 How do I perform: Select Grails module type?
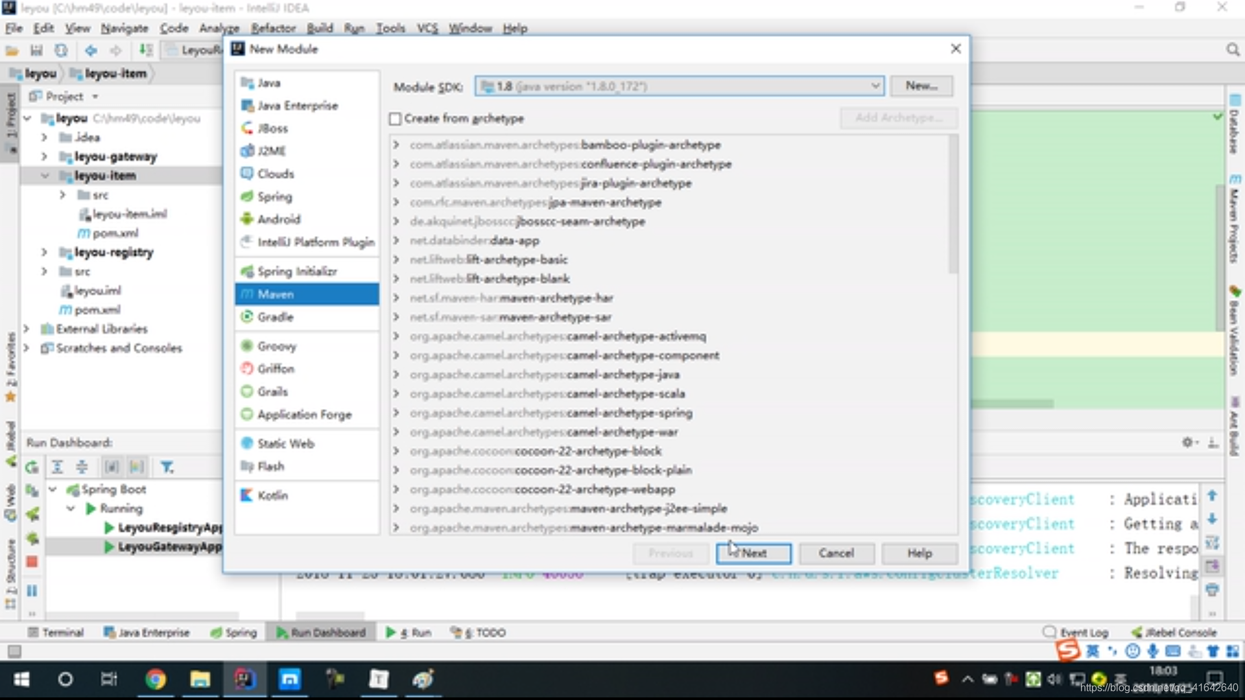click(x=306, y=391)
